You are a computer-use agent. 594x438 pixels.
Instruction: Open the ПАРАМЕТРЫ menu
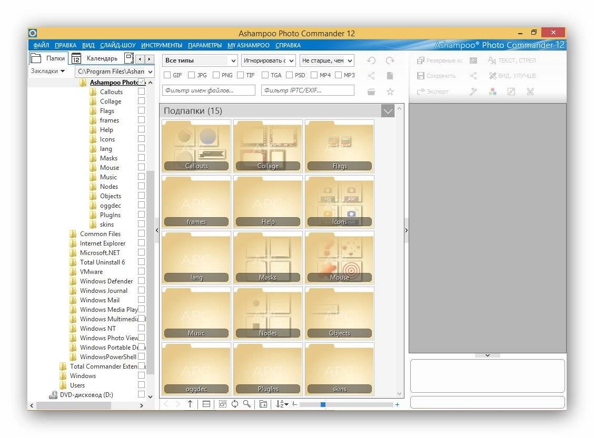205,45
